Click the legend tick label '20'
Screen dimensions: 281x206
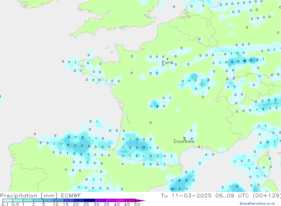(76, 204)
